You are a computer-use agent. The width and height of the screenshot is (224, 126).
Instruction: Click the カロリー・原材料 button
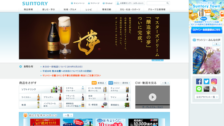120,83
